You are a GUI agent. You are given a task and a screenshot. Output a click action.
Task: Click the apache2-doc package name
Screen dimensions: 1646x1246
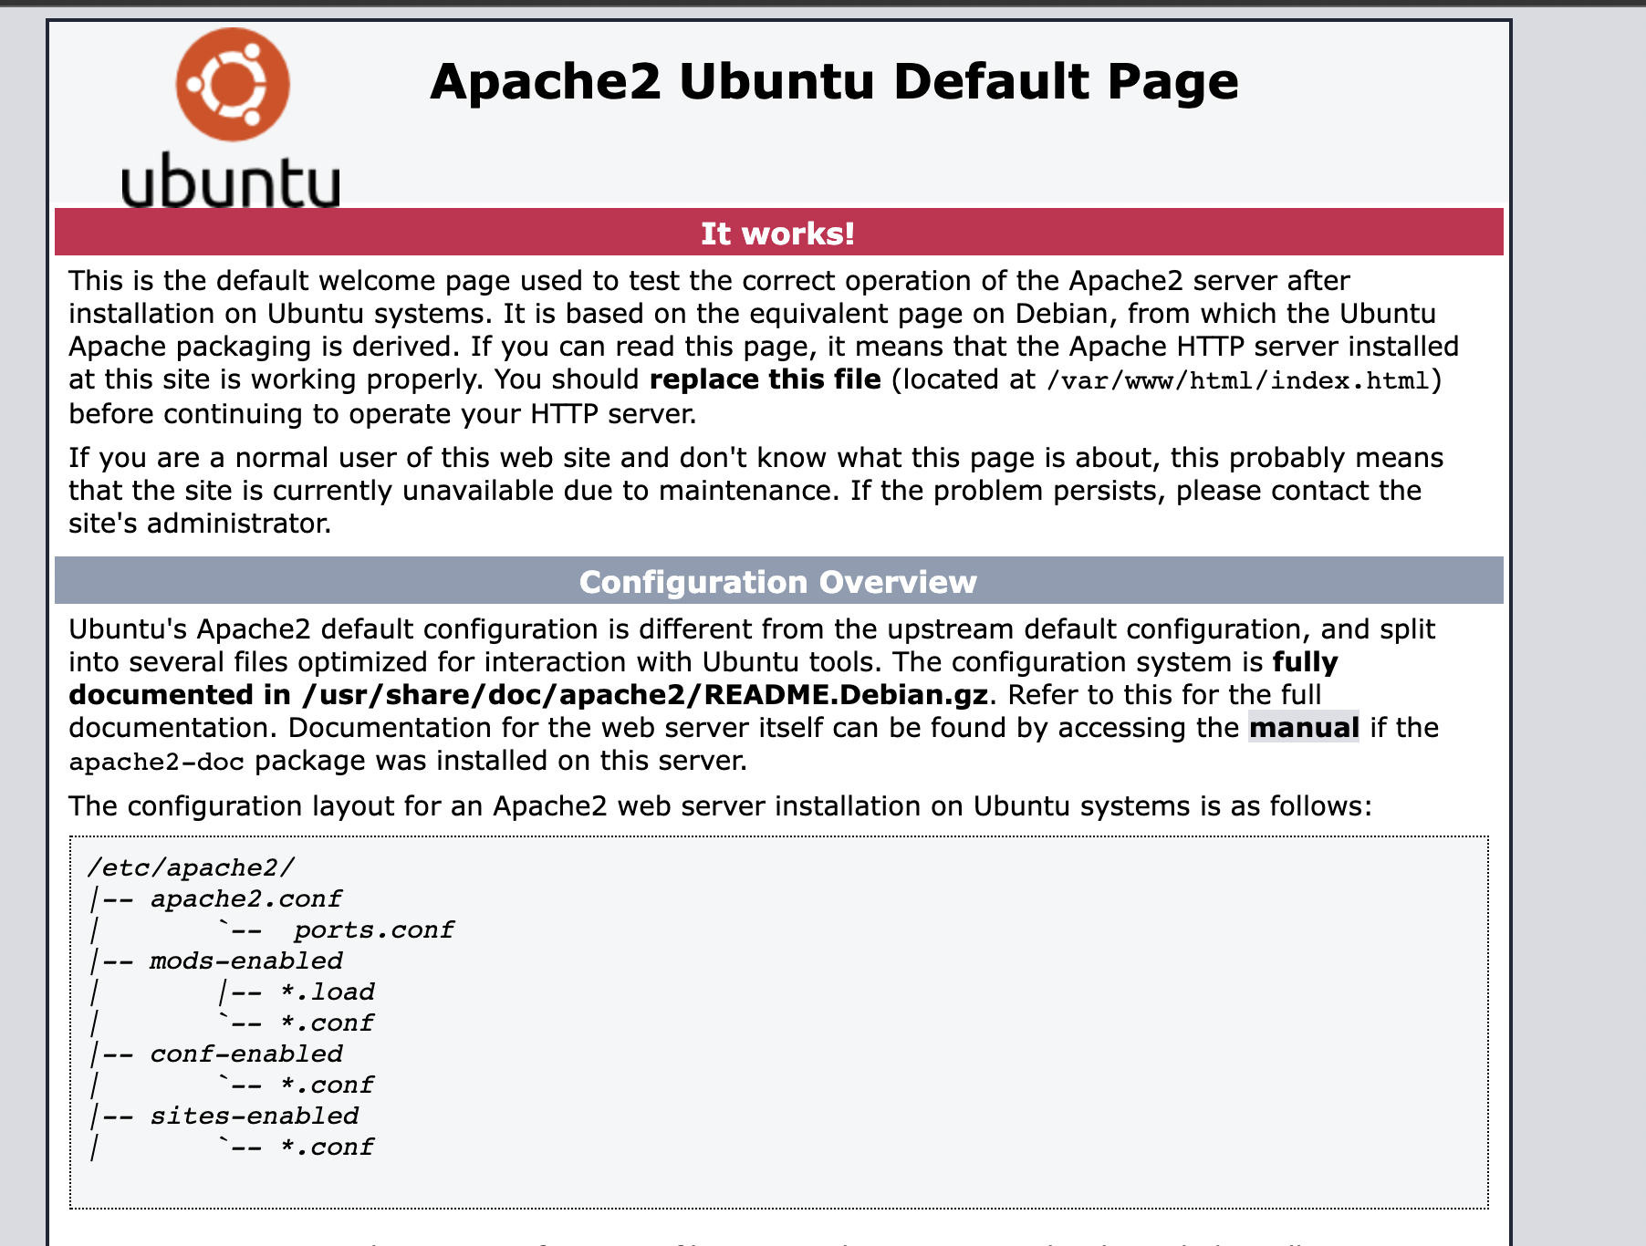[157, 762]
